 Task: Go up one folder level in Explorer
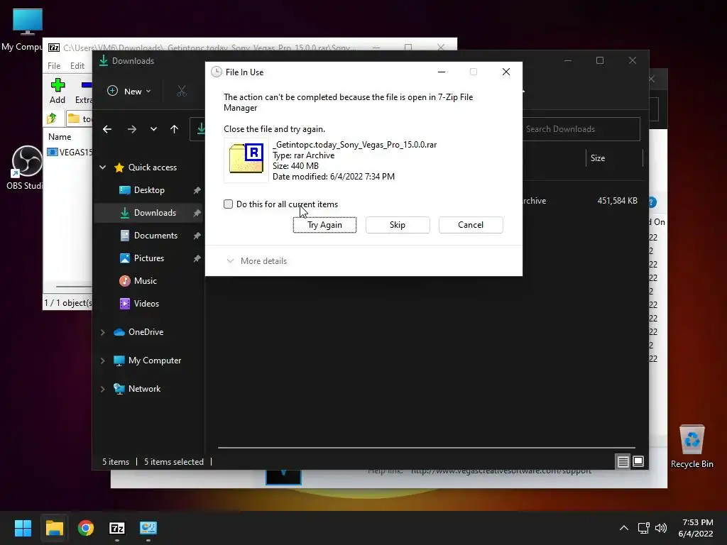pyautogui.click(x=175, y=129)
